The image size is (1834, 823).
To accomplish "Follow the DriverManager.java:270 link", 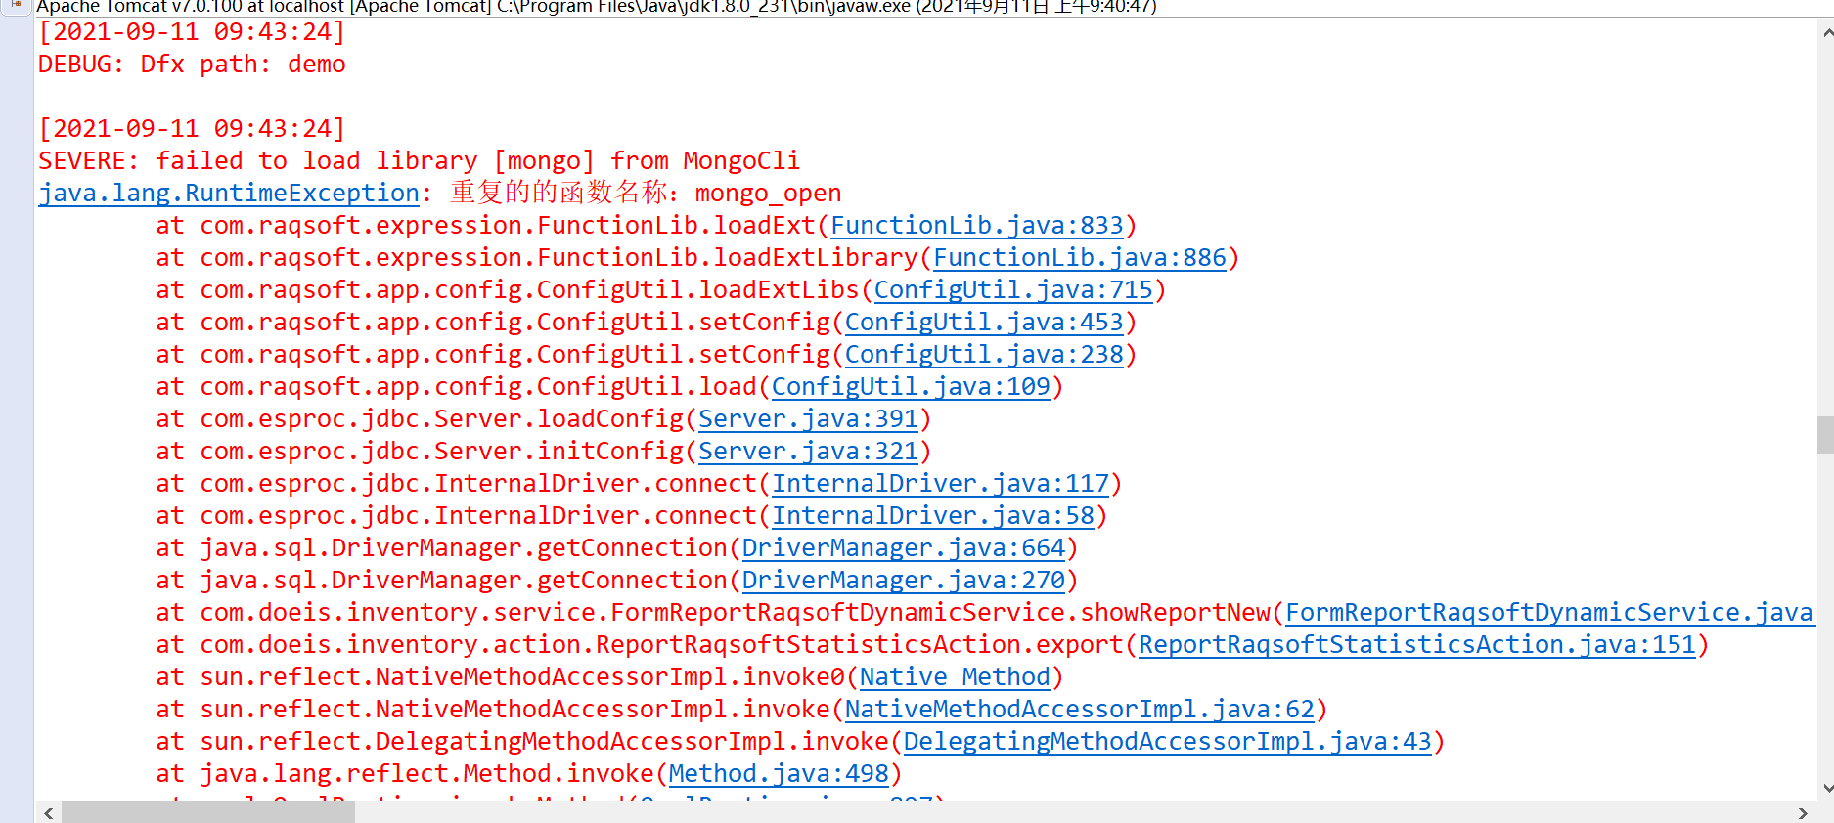I will 904,581.
